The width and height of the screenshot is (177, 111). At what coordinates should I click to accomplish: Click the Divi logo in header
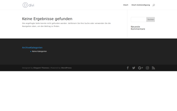pos(28,5)
